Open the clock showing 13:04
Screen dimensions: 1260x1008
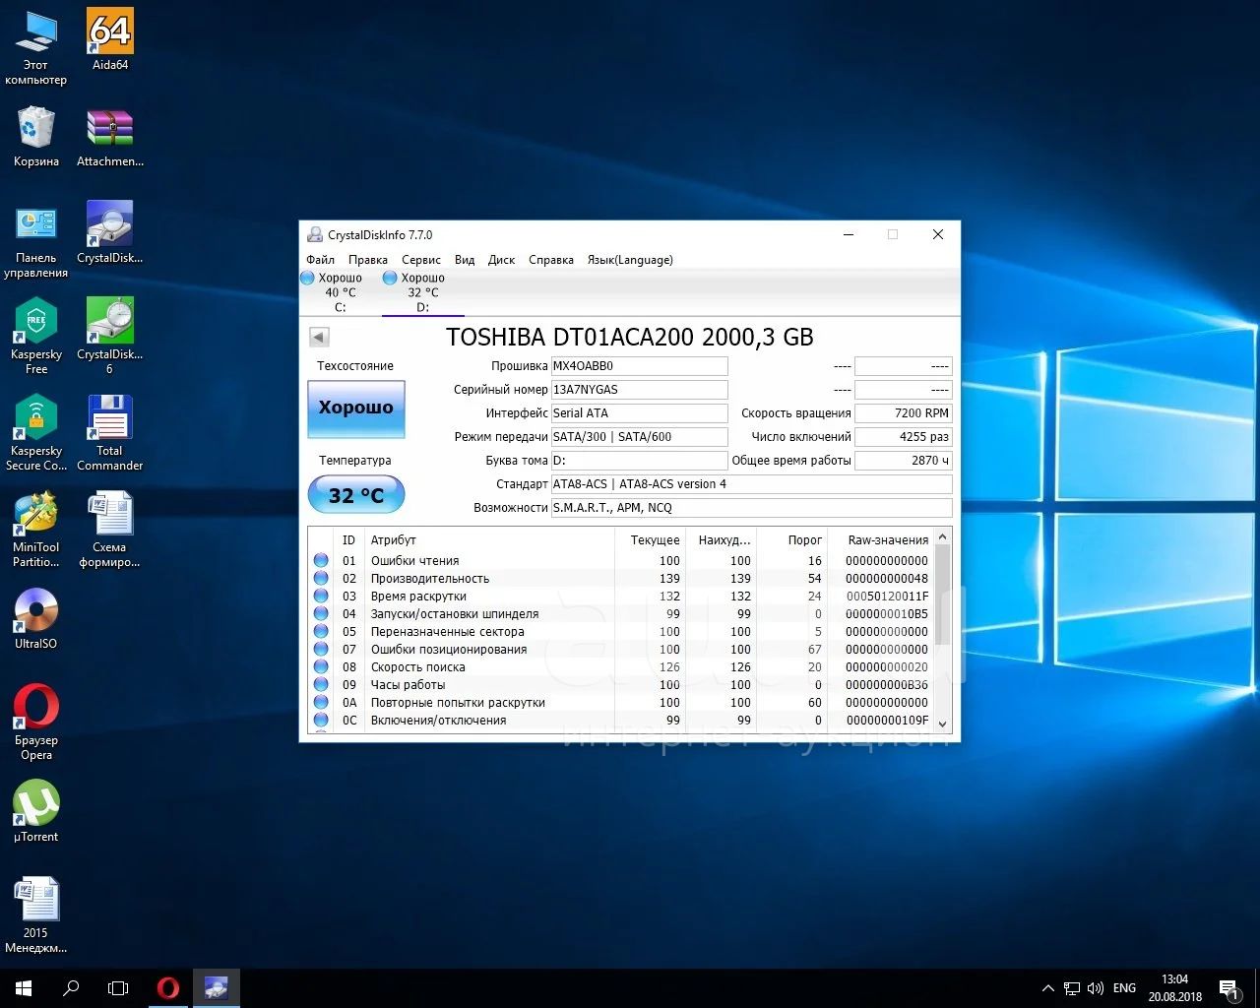pyautogui.click(x=1174, y=988)
